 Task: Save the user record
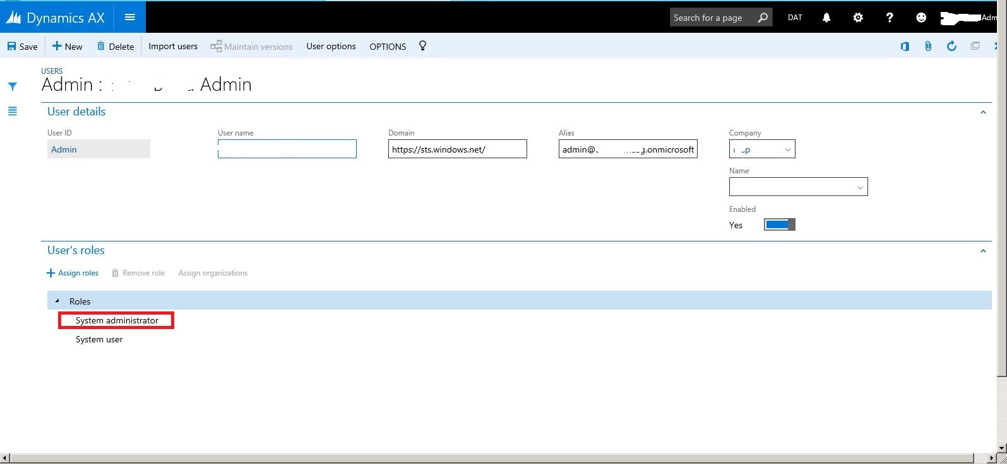click(22, 46)
